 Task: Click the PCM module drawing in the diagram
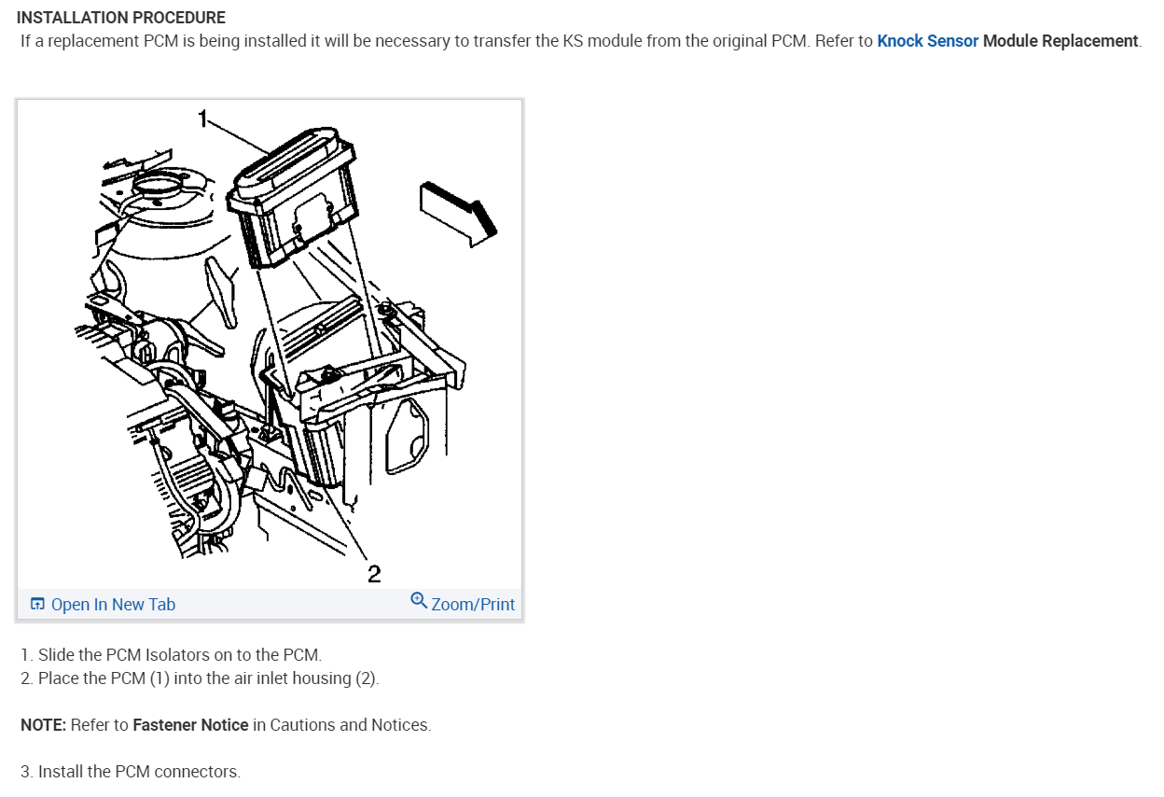tap(293, 196)
